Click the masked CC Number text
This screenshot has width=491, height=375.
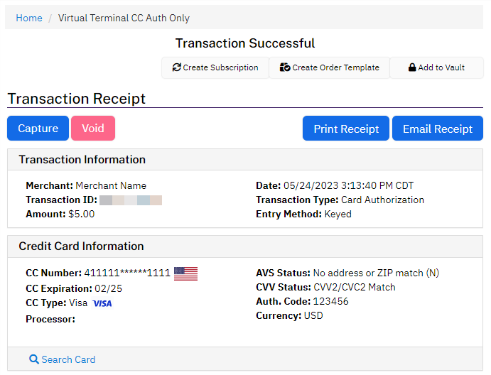coord(127,273)
